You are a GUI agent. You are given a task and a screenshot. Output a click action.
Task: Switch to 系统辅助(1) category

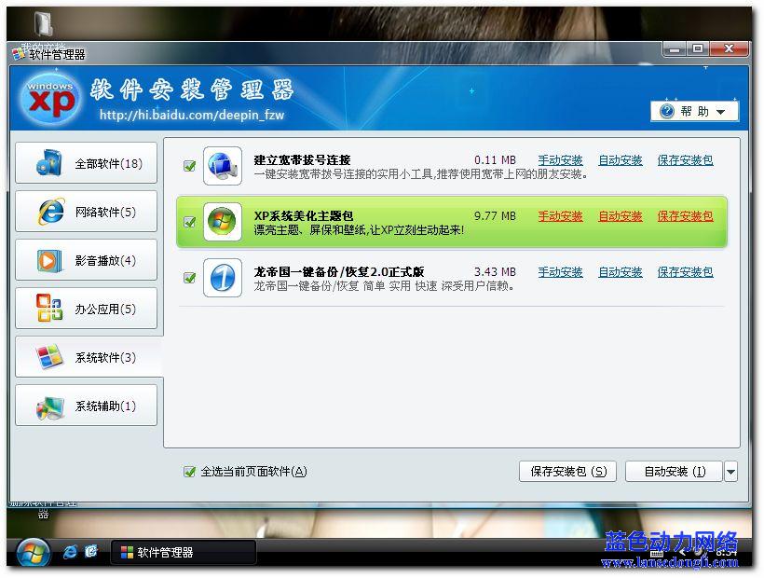(x=87, y=406)
